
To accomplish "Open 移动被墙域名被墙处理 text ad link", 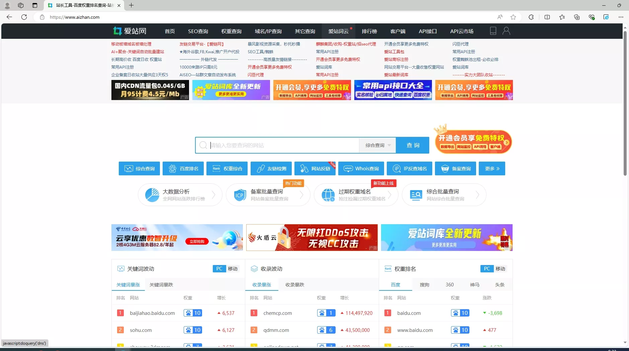I will (131, 44).
